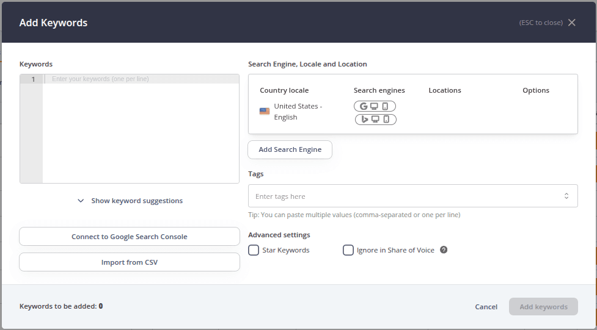Image resolution: width=597 pixels, height=330 pixels.
Task: Enable the Star Keywords checkbox
Action: pyautogui.click(x=254, y=250)
